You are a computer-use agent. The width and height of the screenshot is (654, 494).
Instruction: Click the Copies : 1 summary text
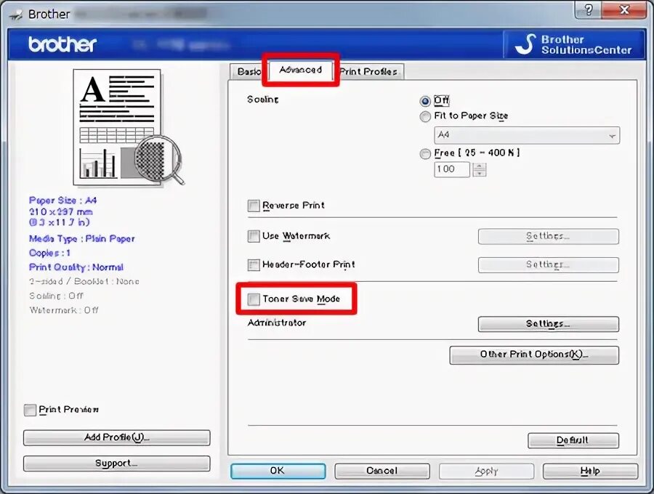coord(49,253)
